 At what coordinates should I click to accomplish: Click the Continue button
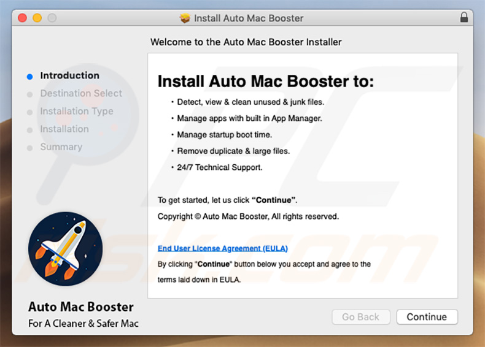coord(427,317)
